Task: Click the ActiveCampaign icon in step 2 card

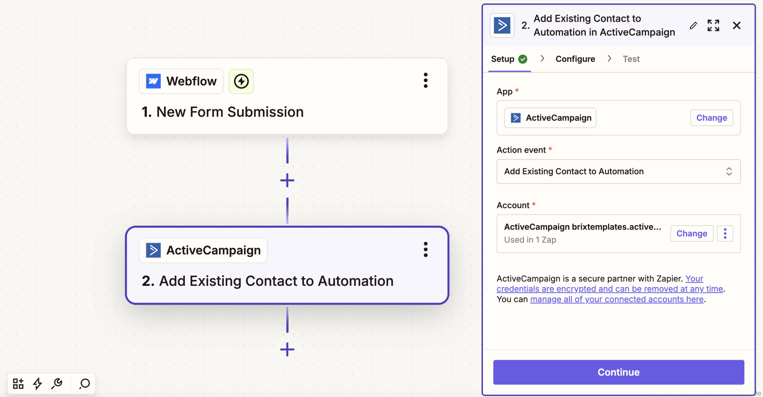Action: [x=153, y=250]
